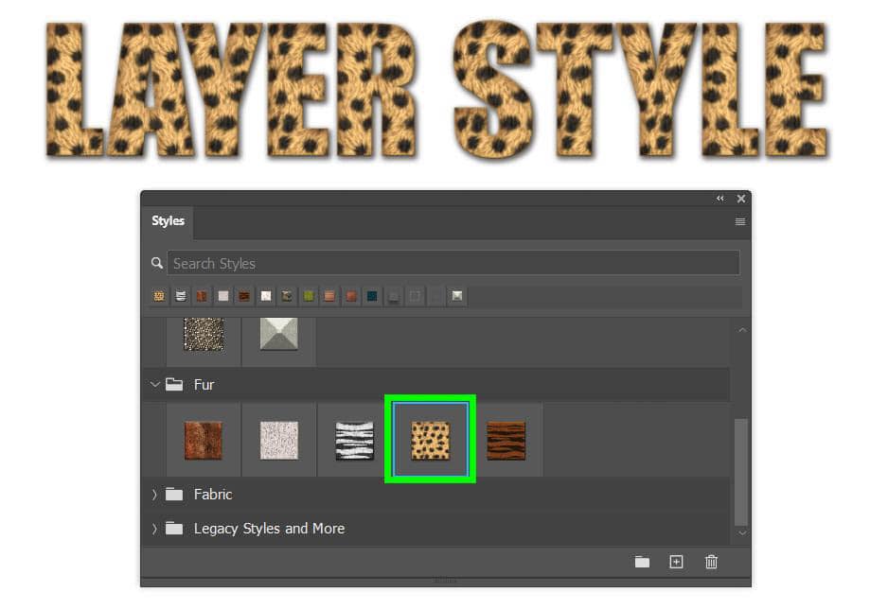Apply the white fur style in Fur group
This screenshot has width=888, height=610.
click(279, 441)
